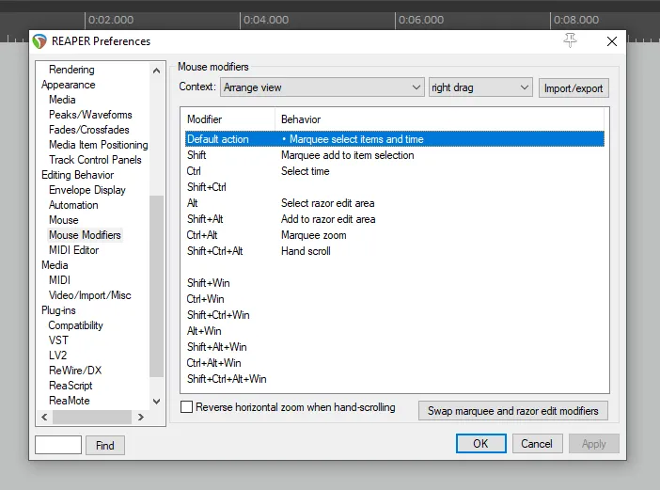Select the Video/Import/Misc page

point(89,295)
